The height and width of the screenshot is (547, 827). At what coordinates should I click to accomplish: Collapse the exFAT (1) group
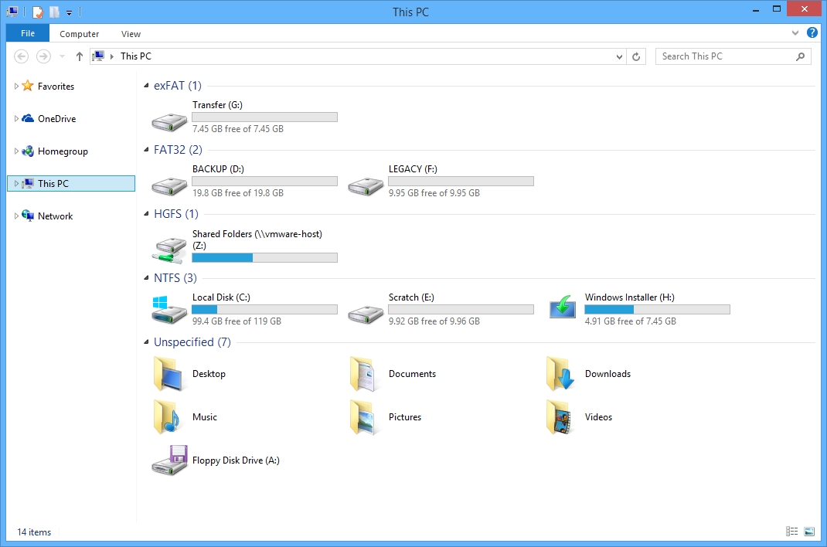tap(146, 85)
